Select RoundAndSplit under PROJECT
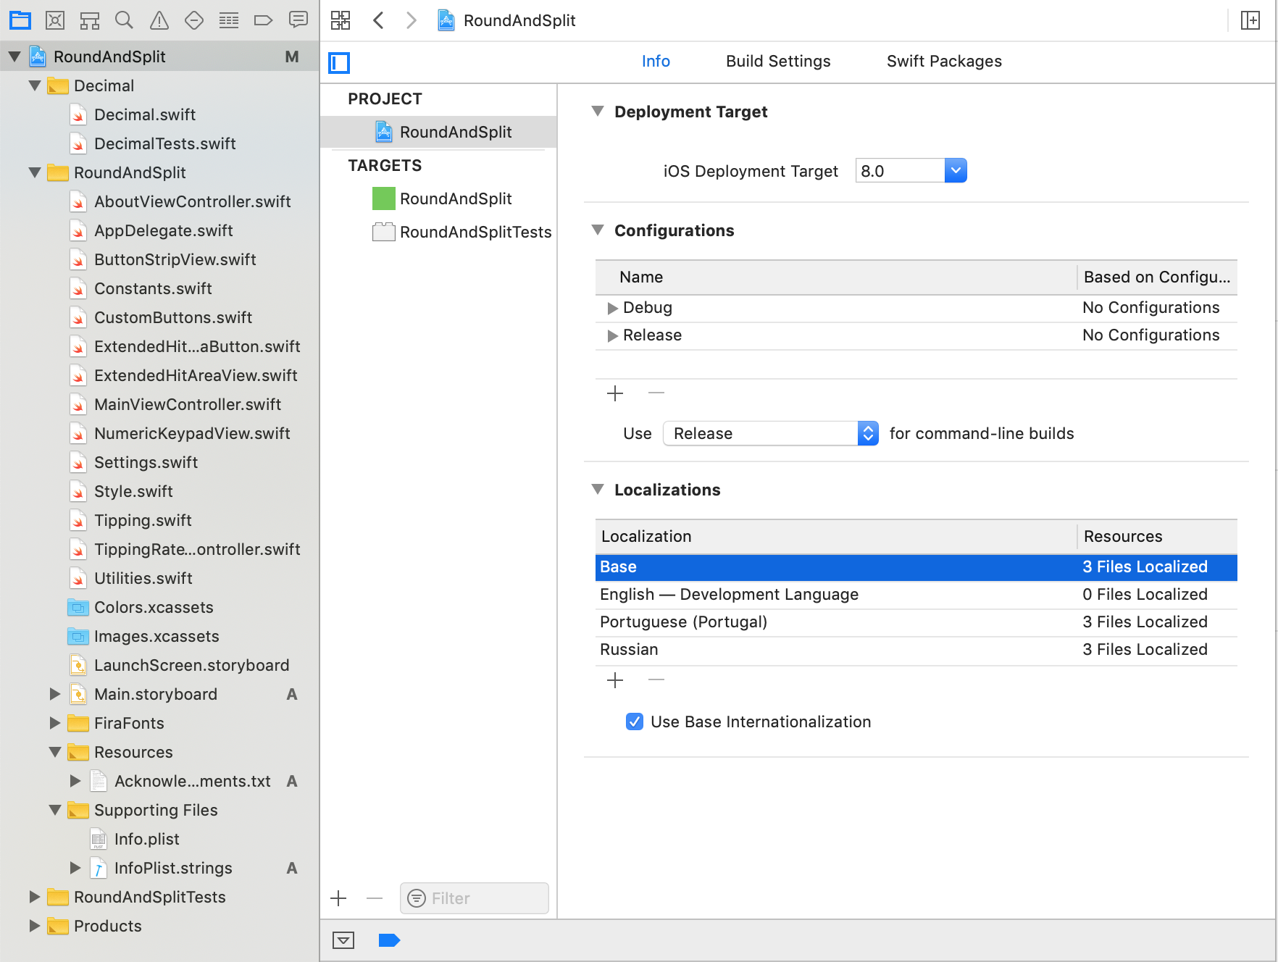 (x=439, y=132)
